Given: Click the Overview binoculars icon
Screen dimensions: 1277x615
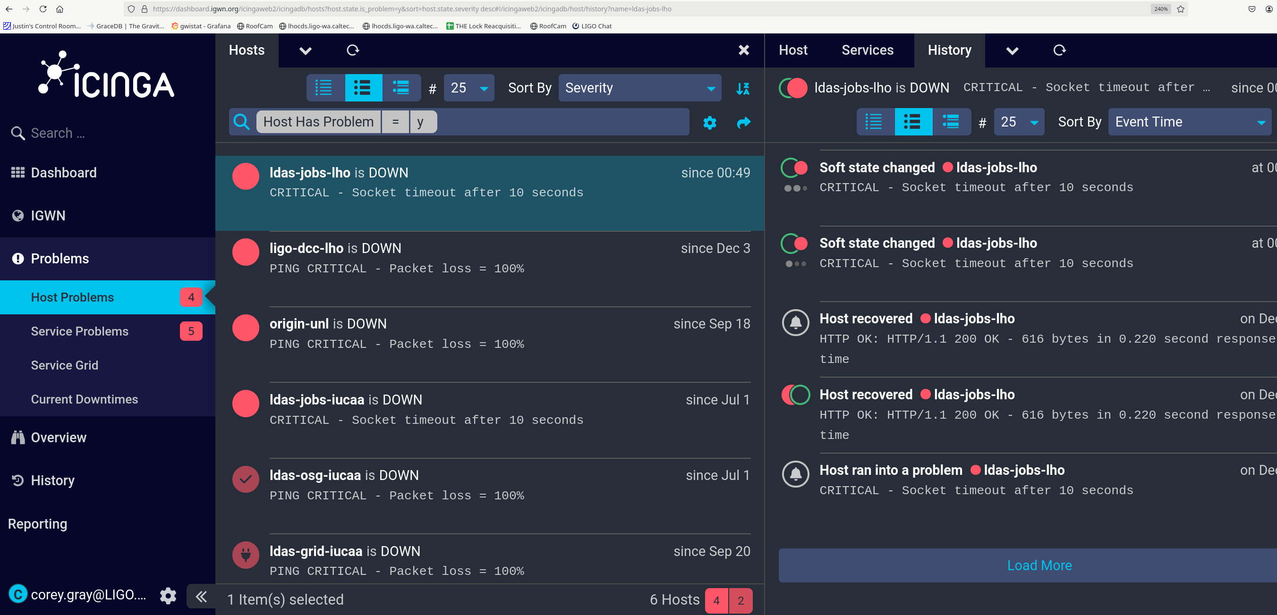Looking at the screenshot, I should pos(18,438).
